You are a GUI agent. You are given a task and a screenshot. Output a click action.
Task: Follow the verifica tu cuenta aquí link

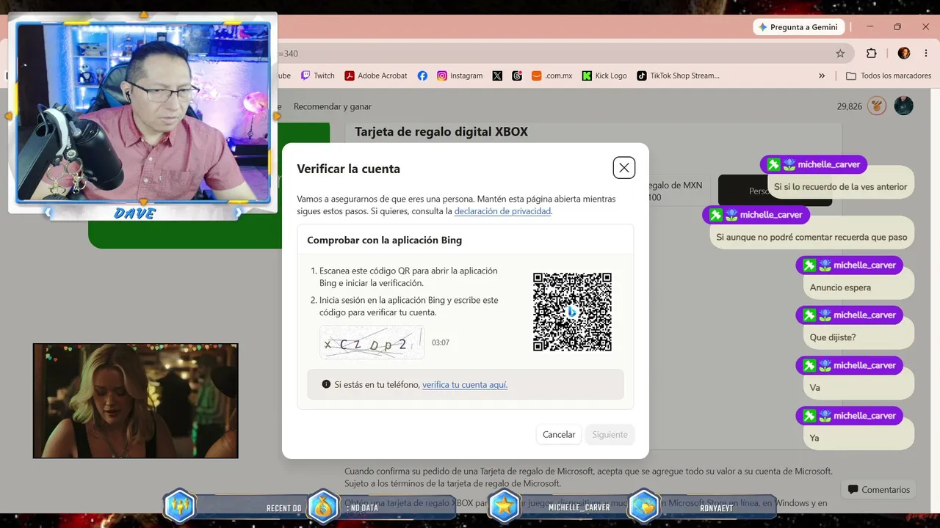(x=465, y=384)
